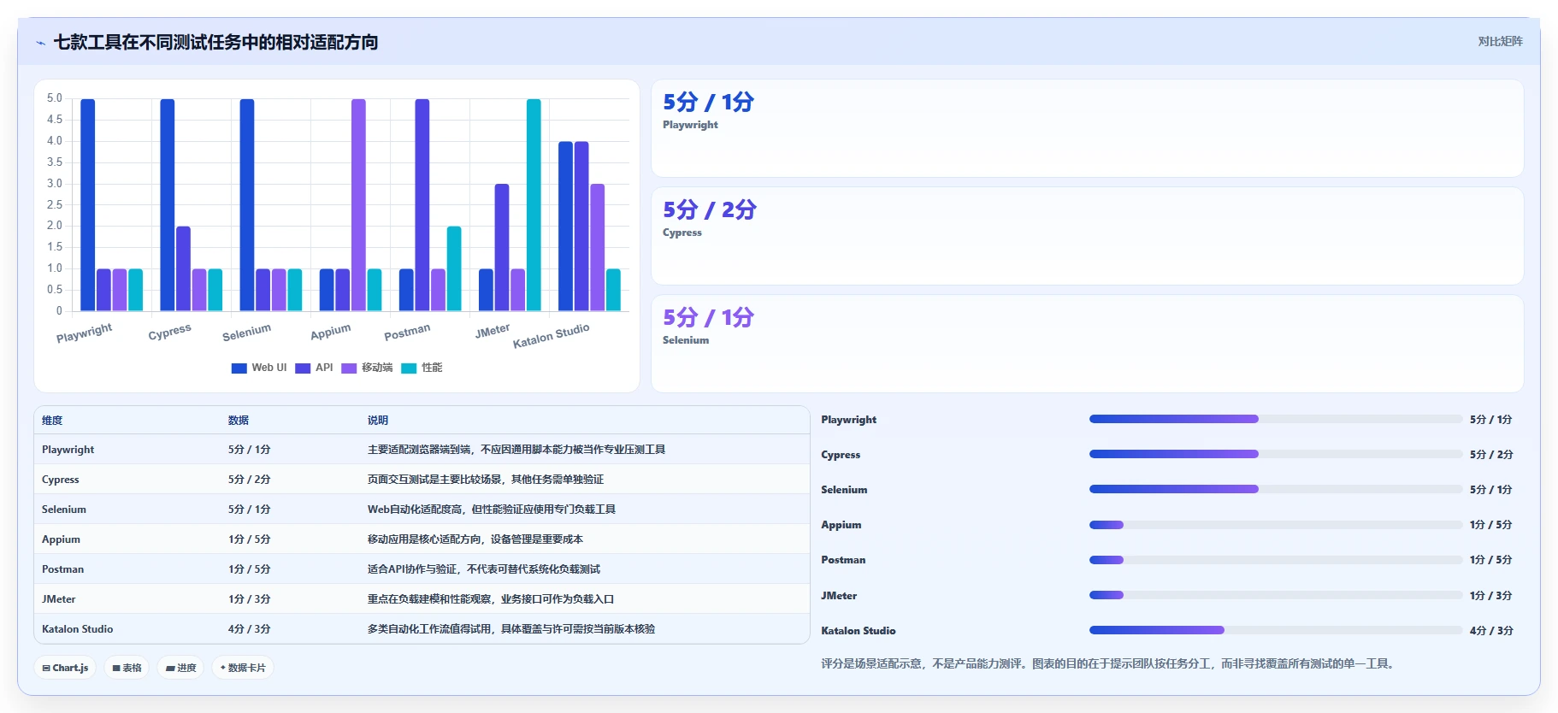Click the Playwright x-axis label on chart
This screenshot has height=713, width=1558.
(x=85, y=333)
